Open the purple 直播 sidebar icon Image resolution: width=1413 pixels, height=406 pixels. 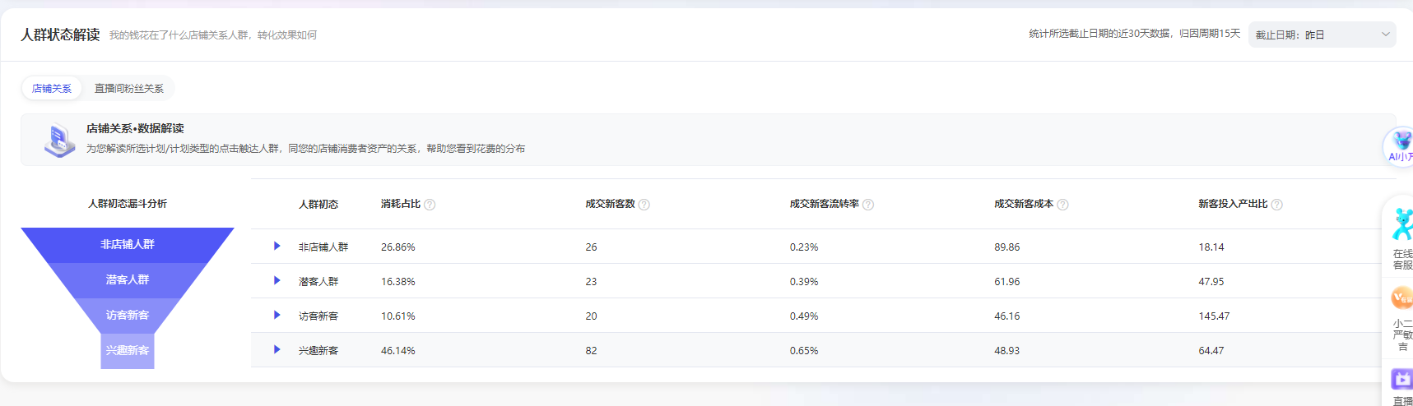coord(1401,380)
